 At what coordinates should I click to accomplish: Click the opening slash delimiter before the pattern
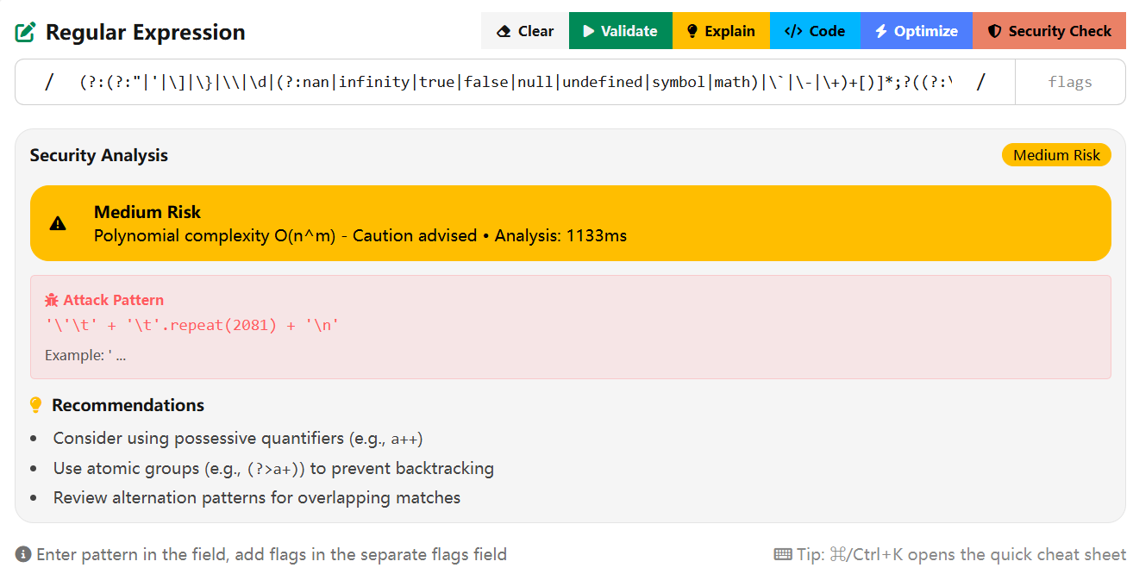point(48,82)
